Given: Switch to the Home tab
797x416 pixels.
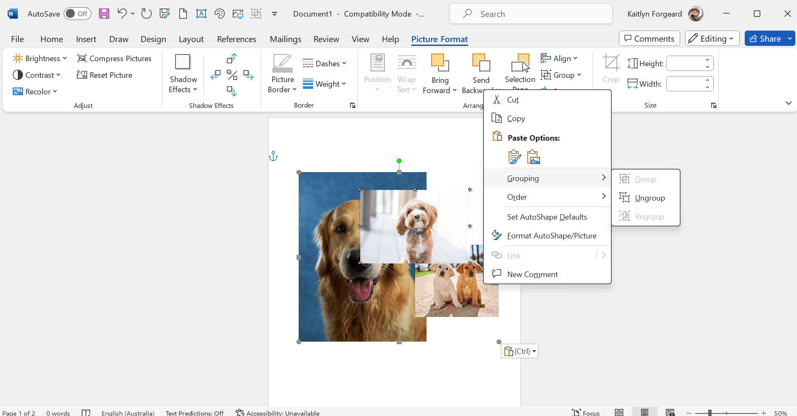Looking at the screenshot, I should (51, 39).
